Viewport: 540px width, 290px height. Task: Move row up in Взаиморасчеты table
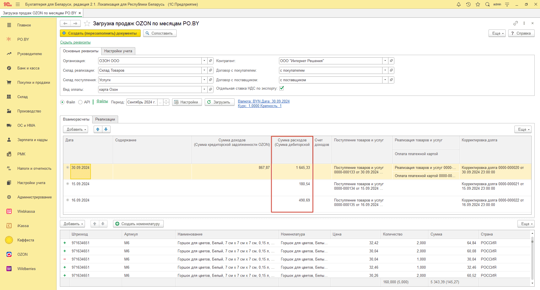98,129
